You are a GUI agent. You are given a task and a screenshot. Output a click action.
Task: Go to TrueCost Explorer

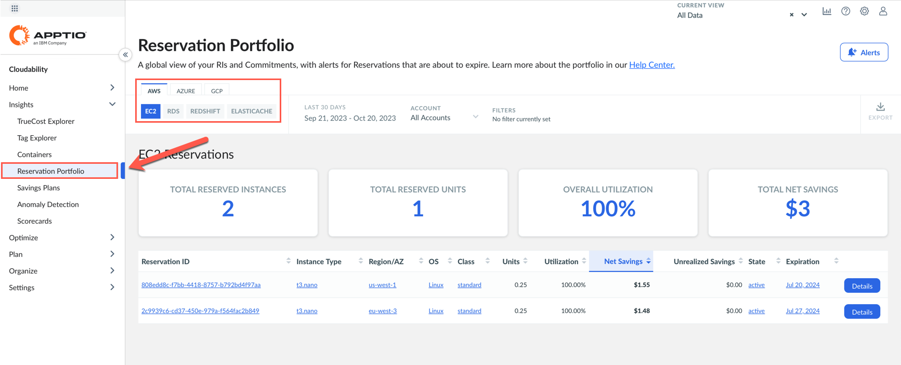click(46, 121)
